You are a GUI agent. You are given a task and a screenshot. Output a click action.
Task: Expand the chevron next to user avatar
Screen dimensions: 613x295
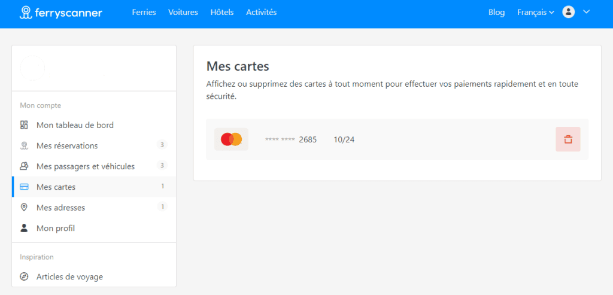click(x=586, y=12)
